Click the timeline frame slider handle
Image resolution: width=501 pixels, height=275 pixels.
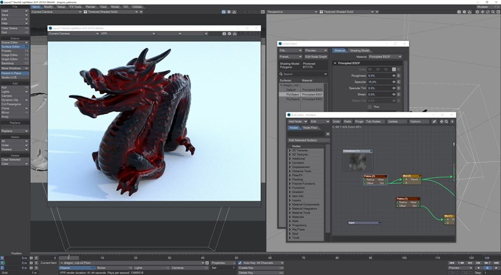[x=69, y=258]
